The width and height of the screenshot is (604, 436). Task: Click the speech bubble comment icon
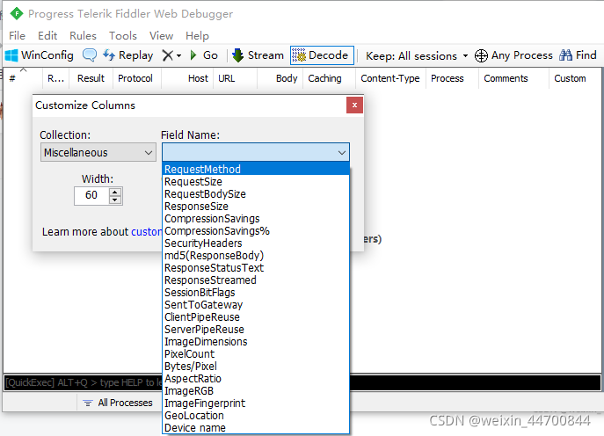coord(90,55)
